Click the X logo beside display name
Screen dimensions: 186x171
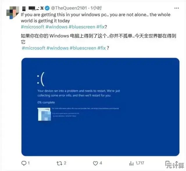[42, 8]
